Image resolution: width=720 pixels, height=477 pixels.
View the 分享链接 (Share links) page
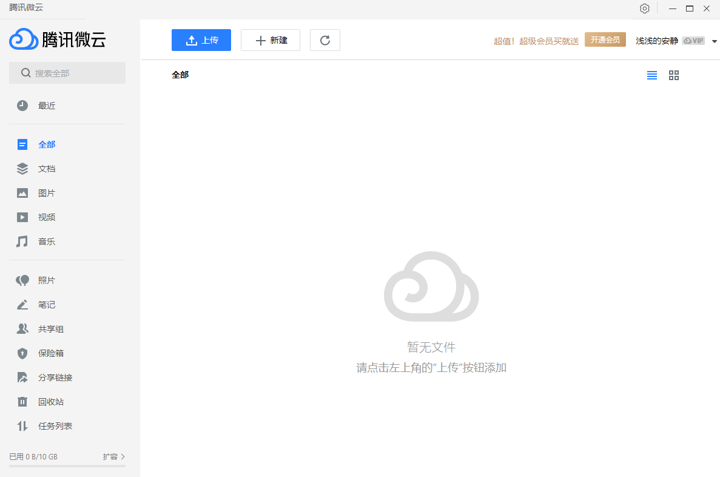[54, 377]
